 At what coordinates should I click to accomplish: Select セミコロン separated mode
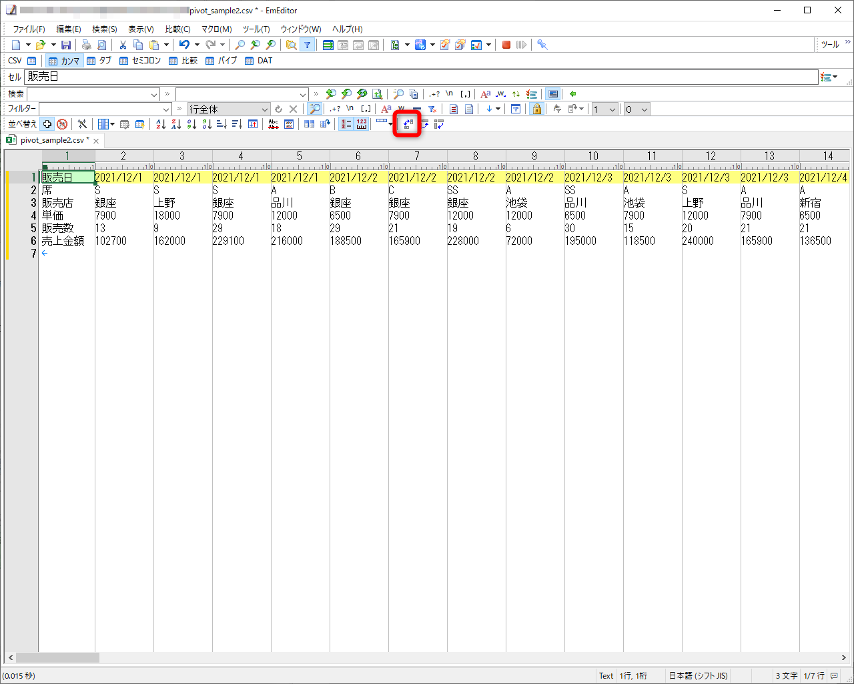(x=140, y=61)
